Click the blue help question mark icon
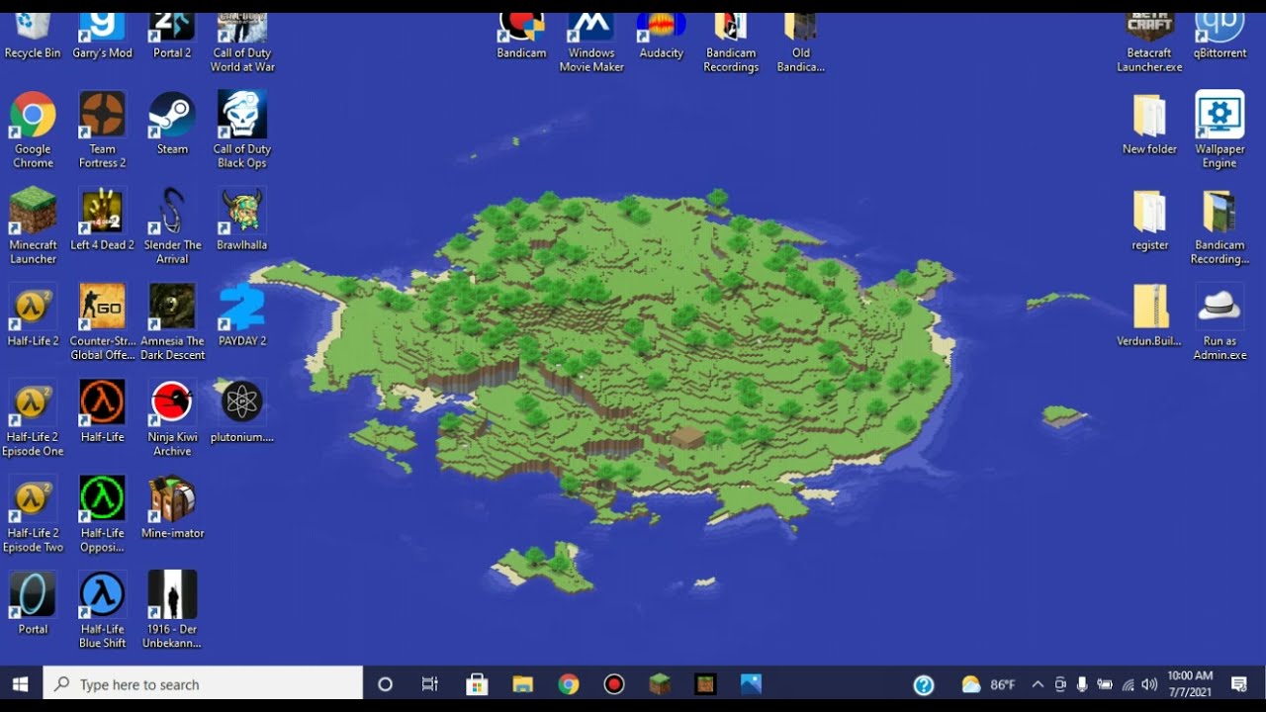 coord(924,684)
